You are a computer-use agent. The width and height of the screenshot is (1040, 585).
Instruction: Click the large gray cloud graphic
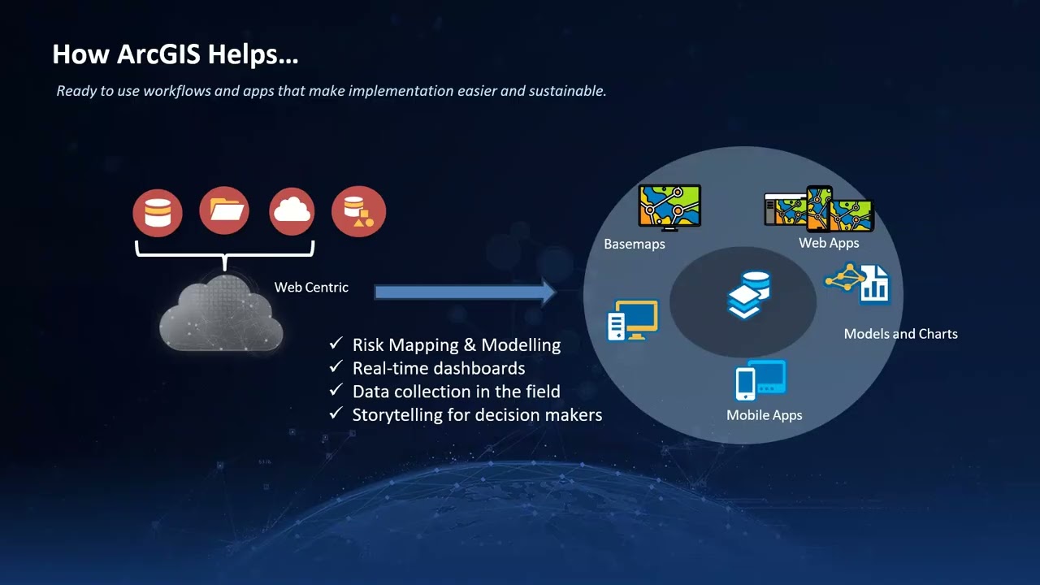[222, 313]
